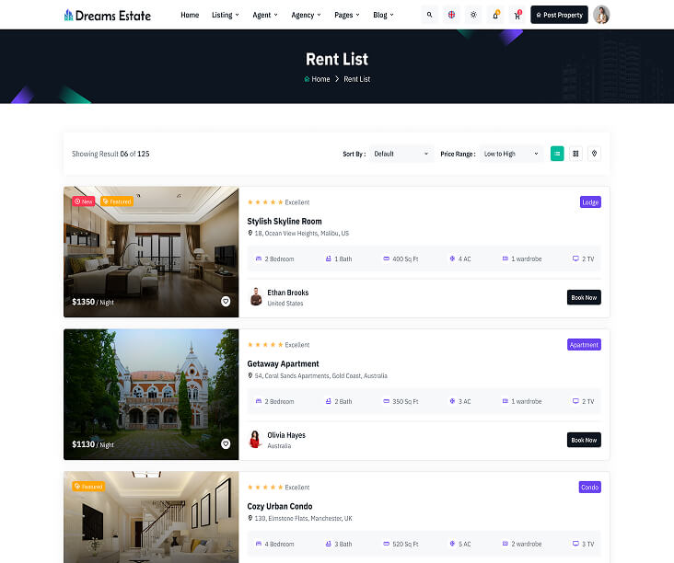Expand the Blog menu
The image size is (674, 563).
(383, 15)
